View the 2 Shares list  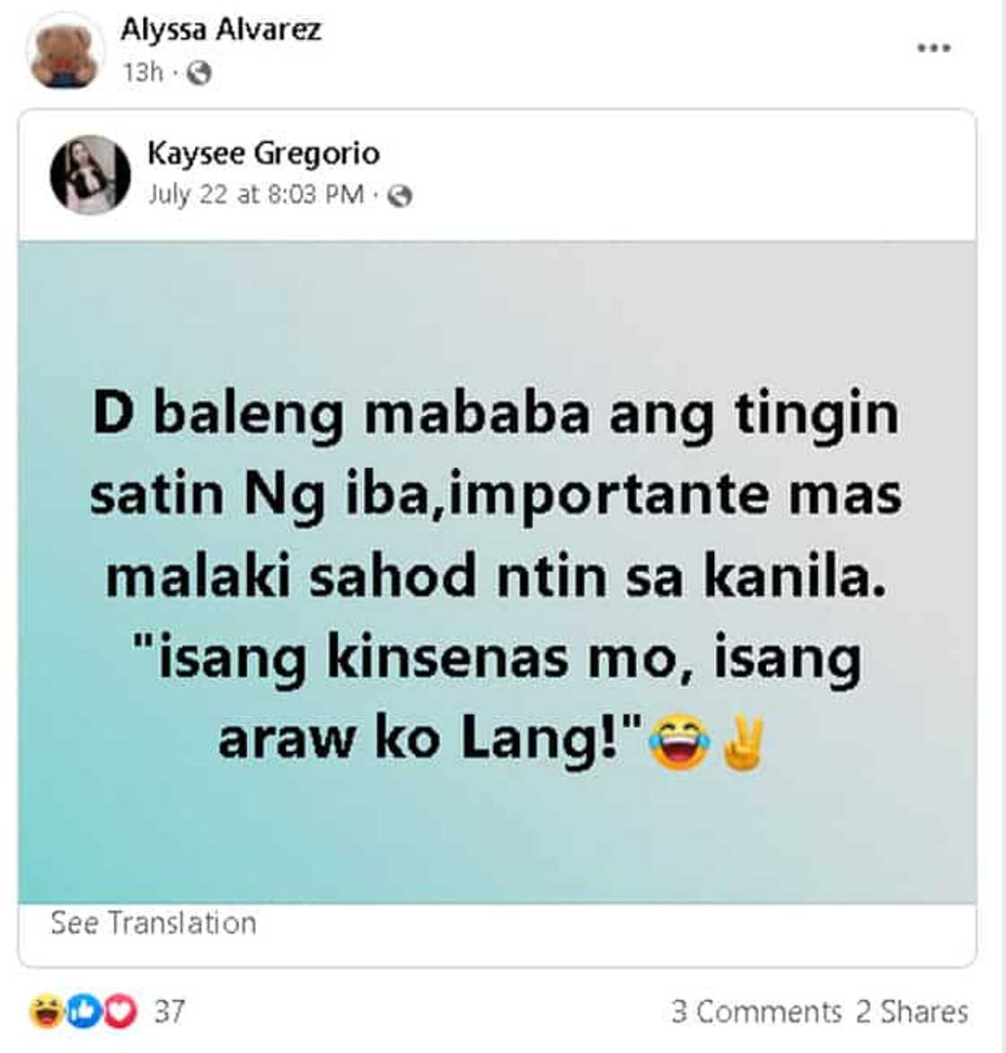912,1012
